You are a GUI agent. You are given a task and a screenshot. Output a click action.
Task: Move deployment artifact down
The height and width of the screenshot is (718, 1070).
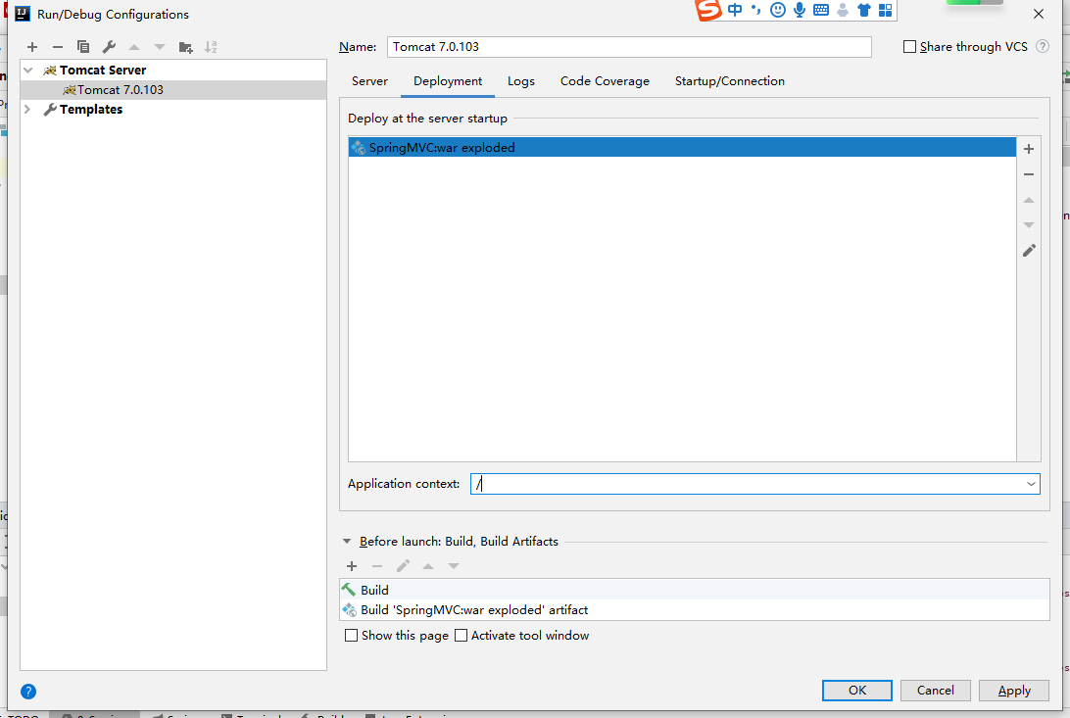pos(1029,225)
